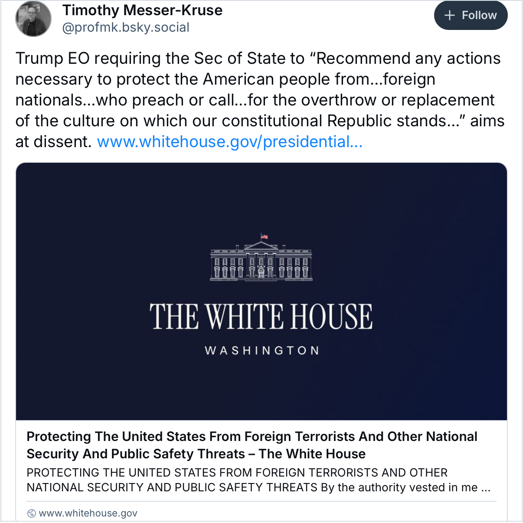
Task: Click the flag atop the White House illustration
Action: [x=264, y=237]
